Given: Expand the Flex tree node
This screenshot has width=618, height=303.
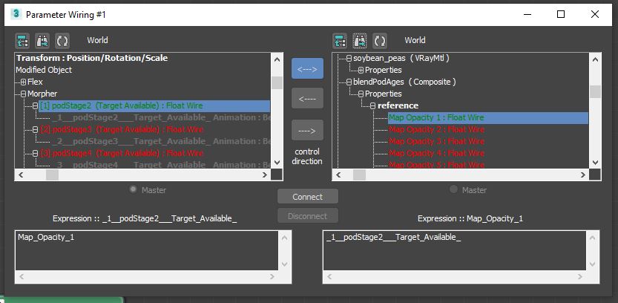Looking at the screenshot, I should click(23, 82).
